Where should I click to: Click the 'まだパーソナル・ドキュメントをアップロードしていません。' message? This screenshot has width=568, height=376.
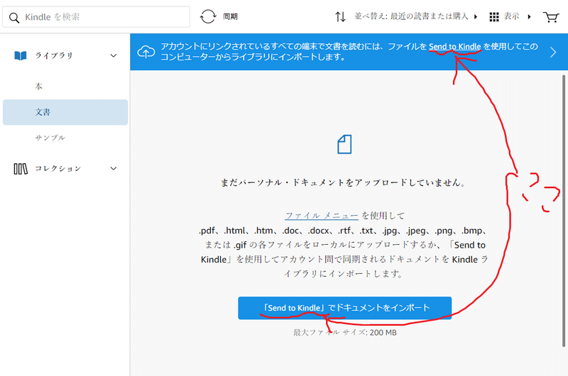click(x=344, y=182)
